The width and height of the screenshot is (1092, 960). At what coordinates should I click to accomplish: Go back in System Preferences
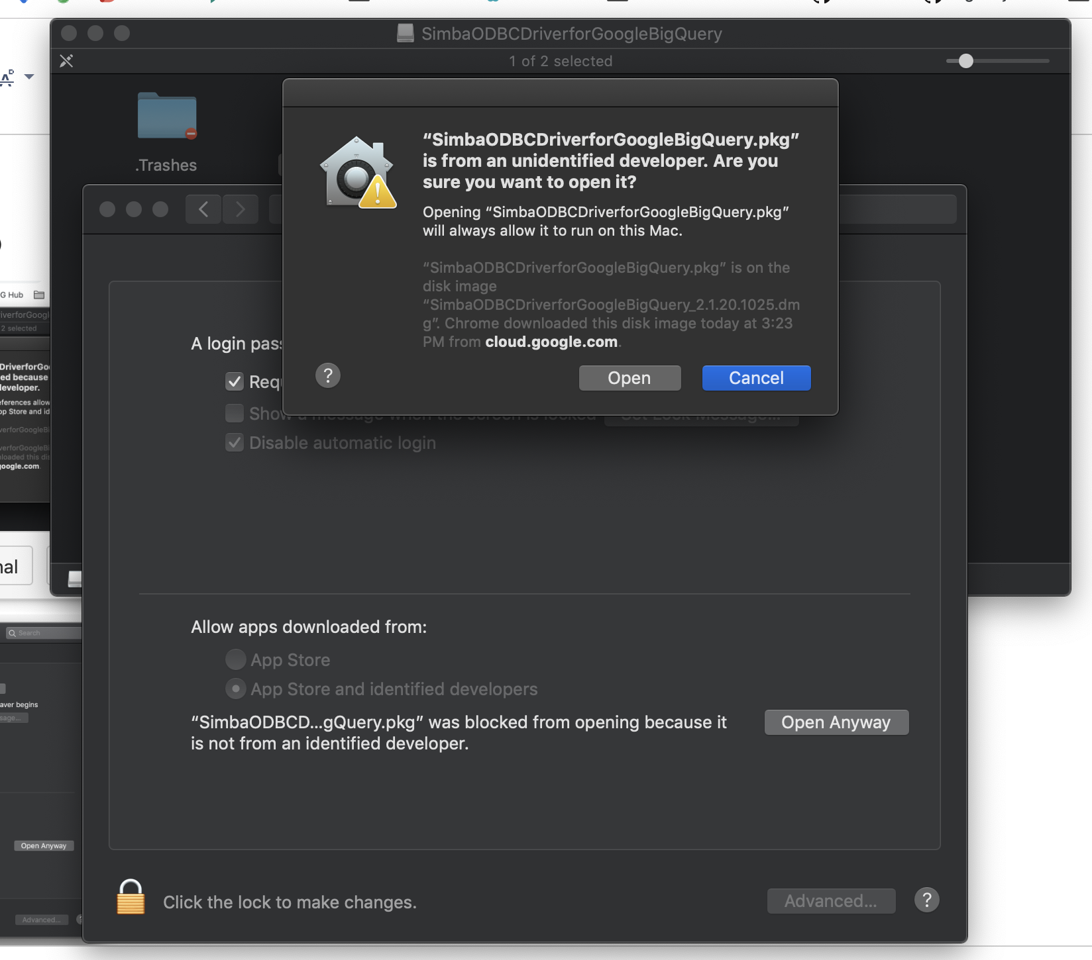(x=203, y=210)
